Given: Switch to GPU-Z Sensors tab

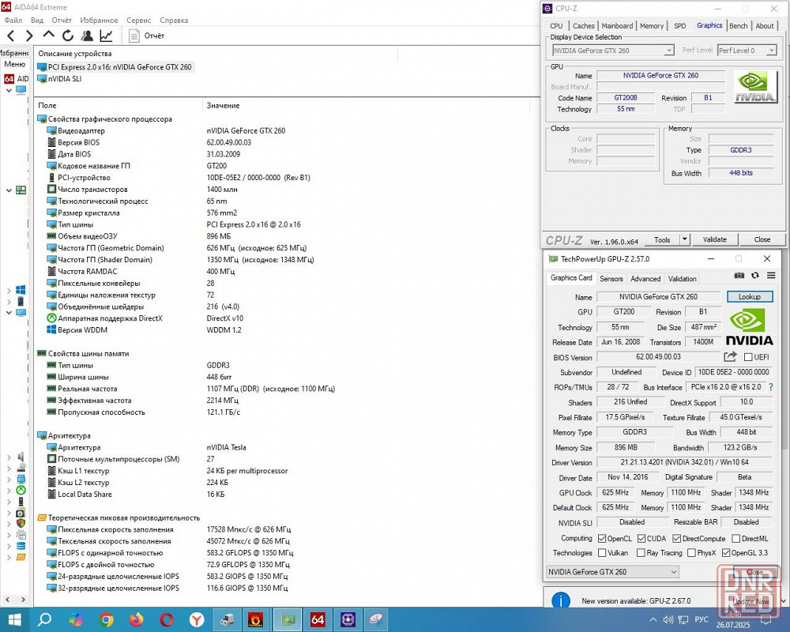Looking at the screenshot, I should tap(611, 279).
